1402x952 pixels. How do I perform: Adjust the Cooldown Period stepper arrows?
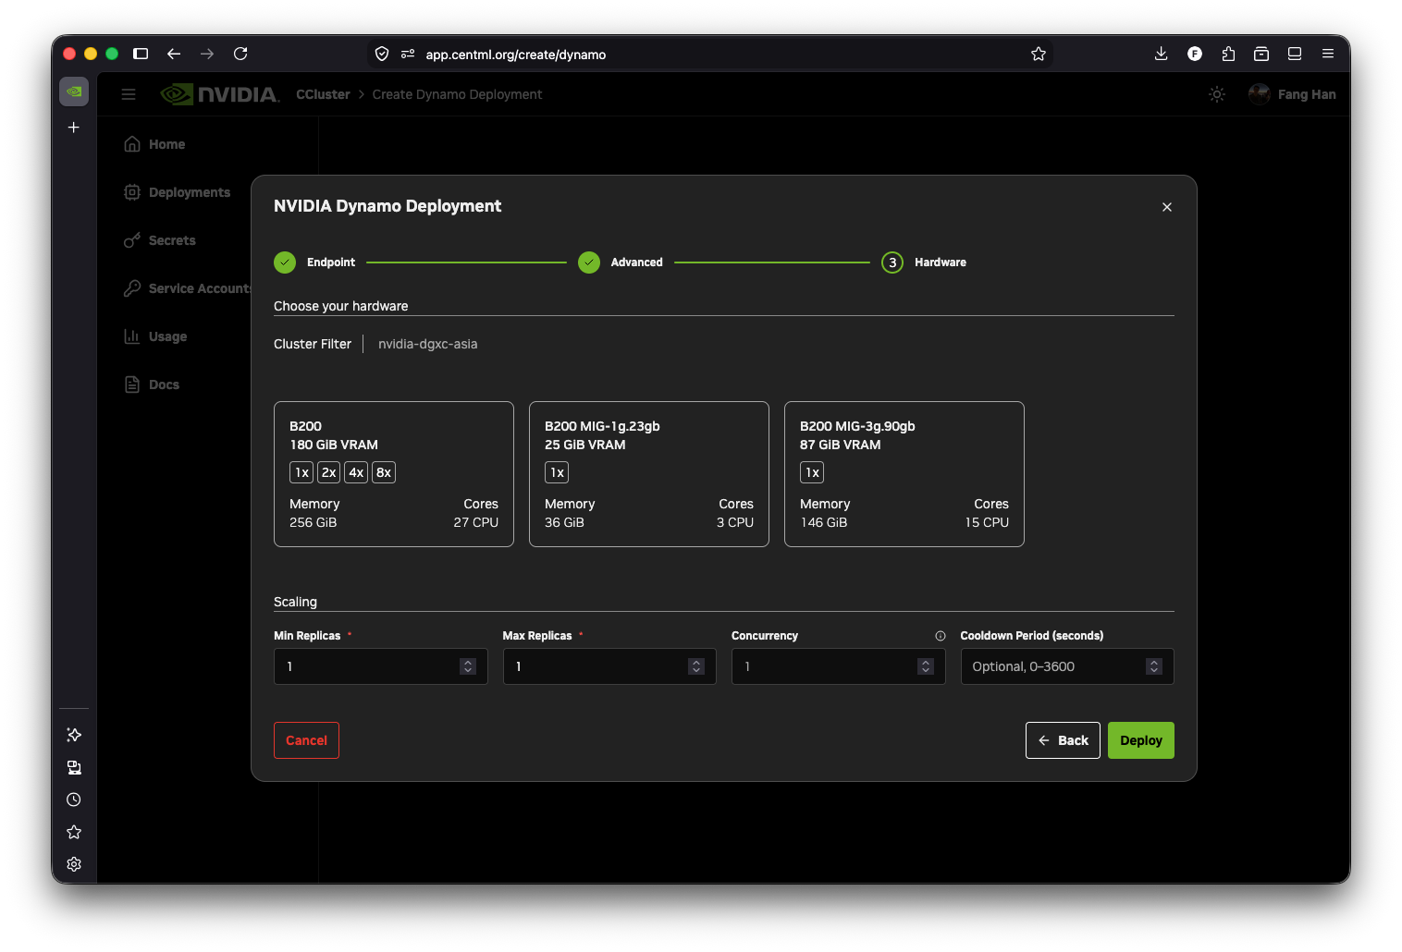click(x=1154, y=666)
